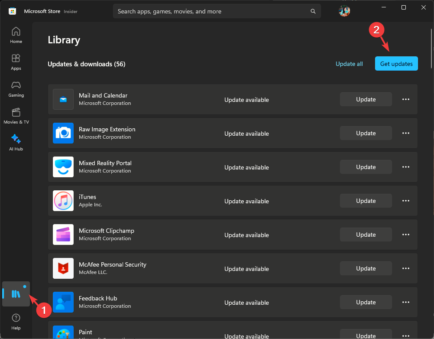Select the iTunes name text
This screenshot has height=339, width=434.
click(87, 197)
